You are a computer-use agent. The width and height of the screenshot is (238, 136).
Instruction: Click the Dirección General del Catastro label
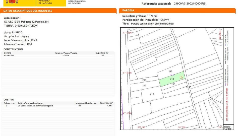tap(77, 2)
